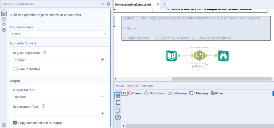Filter results by 0 Errors
This screenshot has width=274, height=128.
(135, 93)
